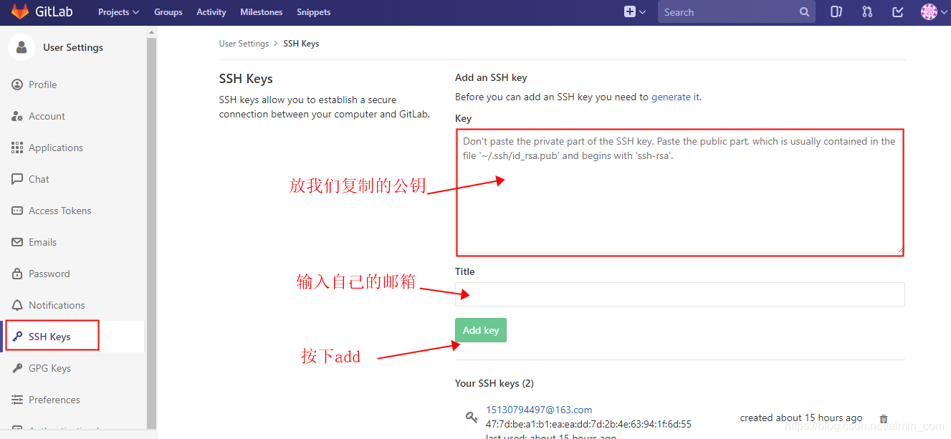Focus the top Search field
Viewport: 951px width, 439px height.
coord(736,11)
